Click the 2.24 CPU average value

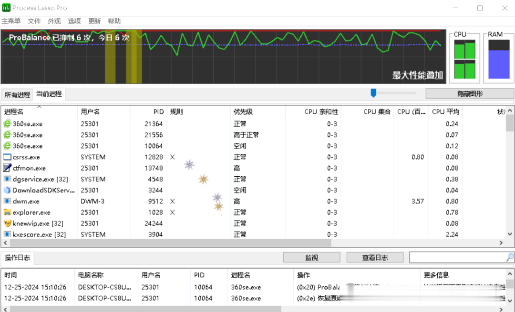tap(452, 234)
